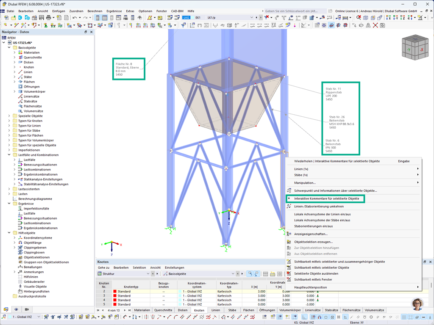Click view in Z direction icon
Image resolution: width=434 pixels, height=325 pixels.
pos(403,18)
